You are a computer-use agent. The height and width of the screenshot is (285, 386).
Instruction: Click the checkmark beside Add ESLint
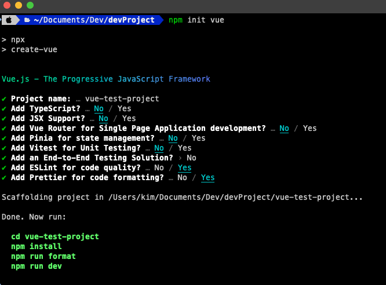[4, 168]
